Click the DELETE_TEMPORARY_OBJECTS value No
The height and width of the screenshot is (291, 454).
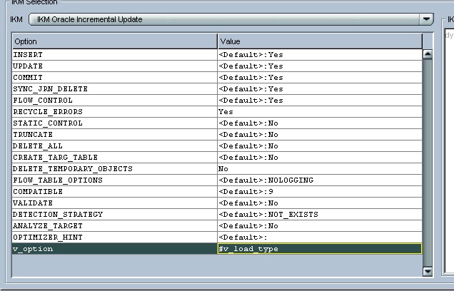pyautogui.click(x=320, y=169)
